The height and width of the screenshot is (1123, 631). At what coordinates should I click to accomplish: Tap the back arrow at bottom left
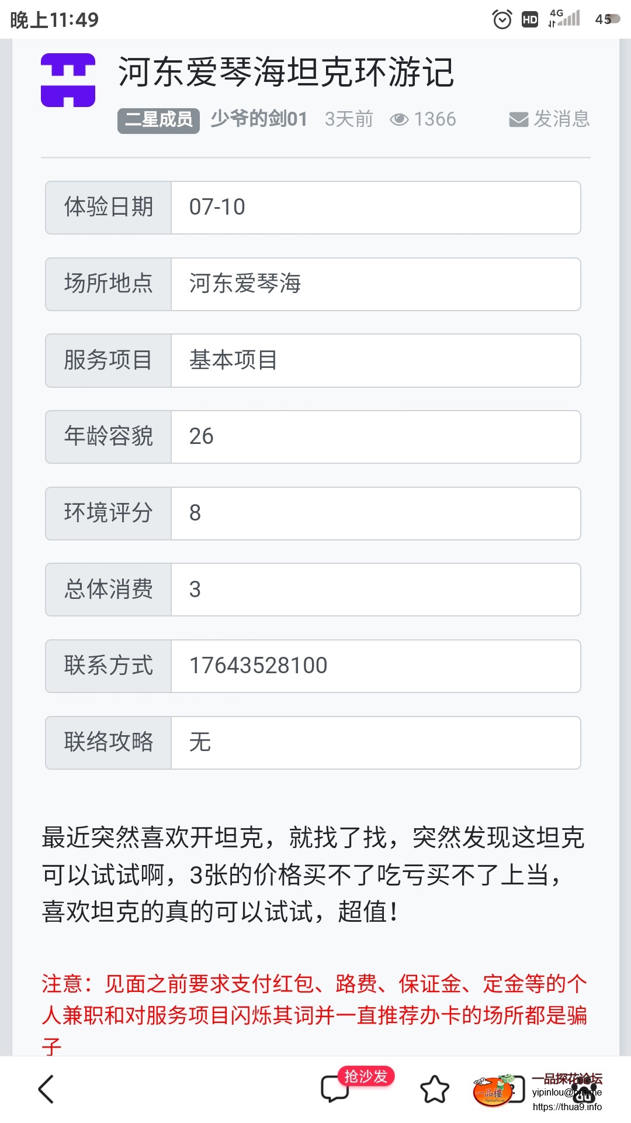click(46, 1089)
